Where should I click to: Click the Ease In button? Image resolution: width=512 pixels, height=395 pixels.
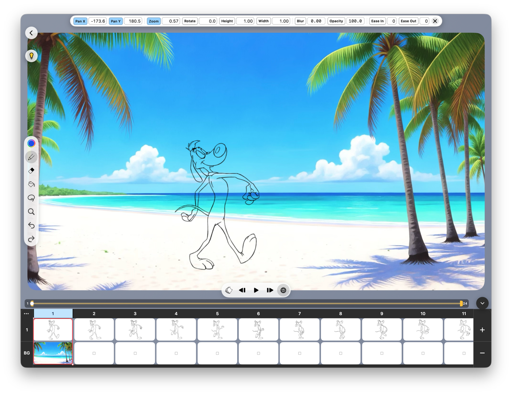(x=377, y=21)
